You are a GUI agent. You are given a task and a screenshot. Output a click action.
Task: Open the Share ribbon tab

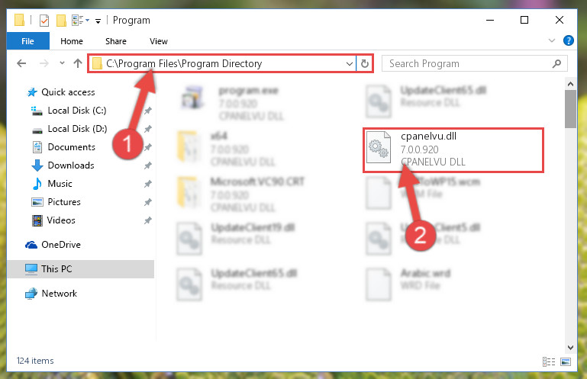(116, 41)
